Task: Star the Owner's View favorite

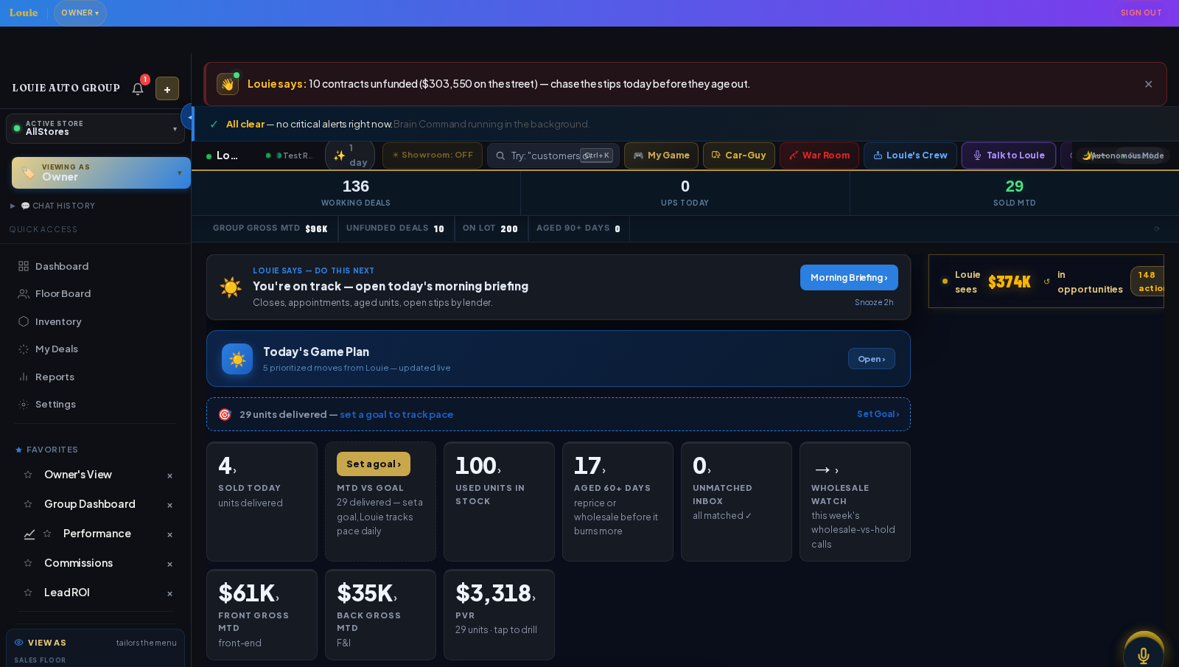Action: click(x=28, y=475)
